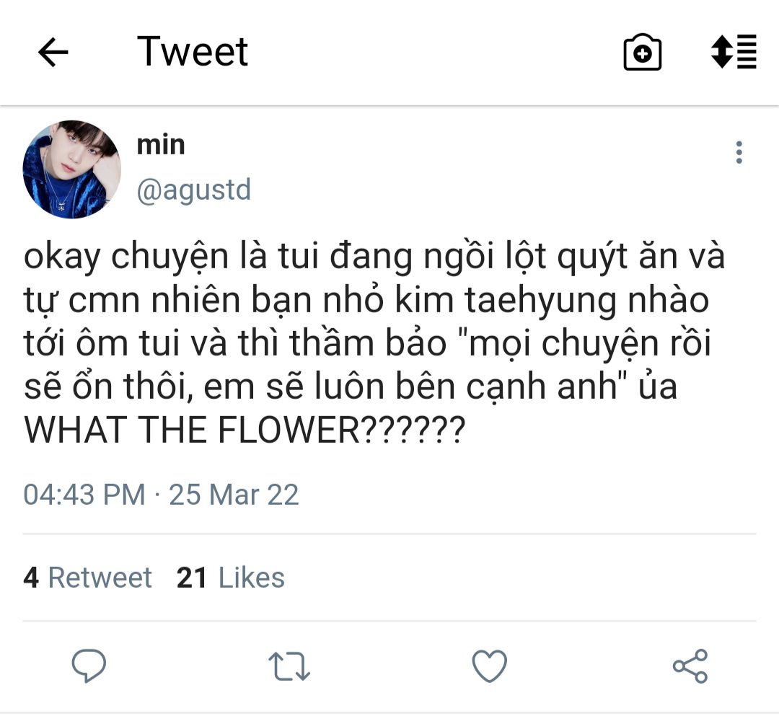The width and height of the screenshot is (779, 724).
Task: Open min's profile picture
Action: (x=72, y=169)
